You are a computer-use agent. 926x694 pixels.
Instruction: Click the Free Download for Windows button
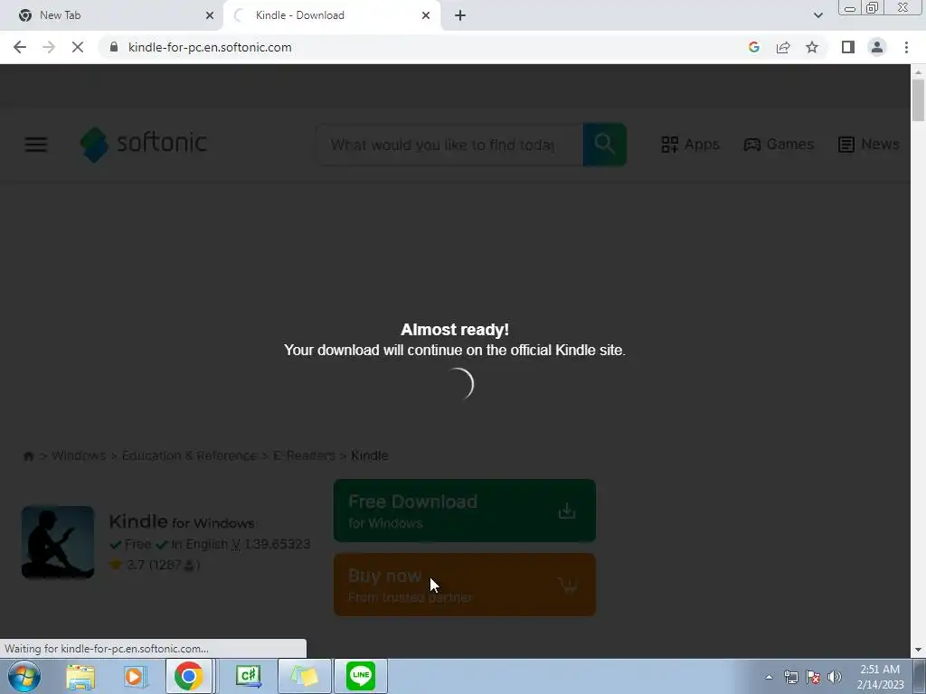[464, 511]
